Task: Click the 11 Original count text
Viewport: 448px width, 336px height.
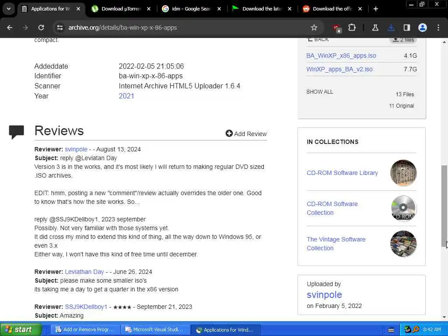Action: [x=402, y=106]
